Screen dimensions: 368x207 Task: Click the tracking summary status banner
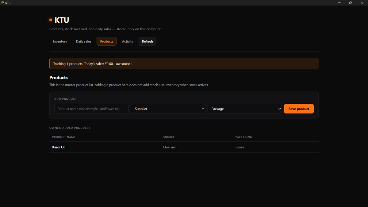[x=184, y=64]
